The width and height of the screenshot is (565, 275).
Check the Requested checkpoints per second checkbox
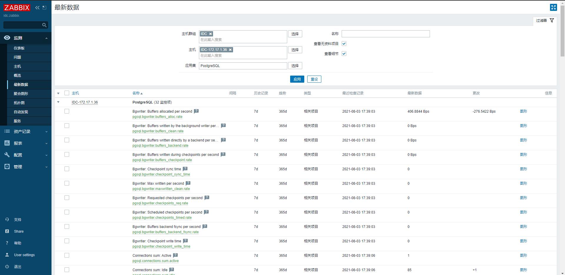[67, 198]
